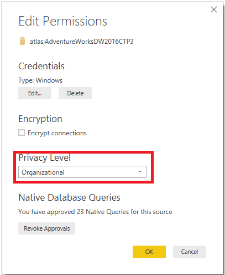This screenshot has height=275, width=225.
Task: Cancel the permissions dialog
Action: point(190,252)
